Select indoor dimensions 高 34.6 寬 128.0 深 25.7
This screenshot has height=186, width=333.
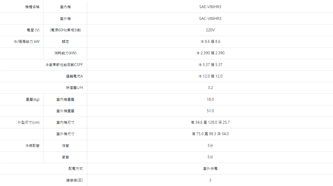(x=210, y=122)
